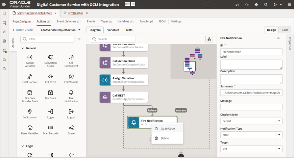Choose Delete in context menu
The image size is (294, 158).
167,138
